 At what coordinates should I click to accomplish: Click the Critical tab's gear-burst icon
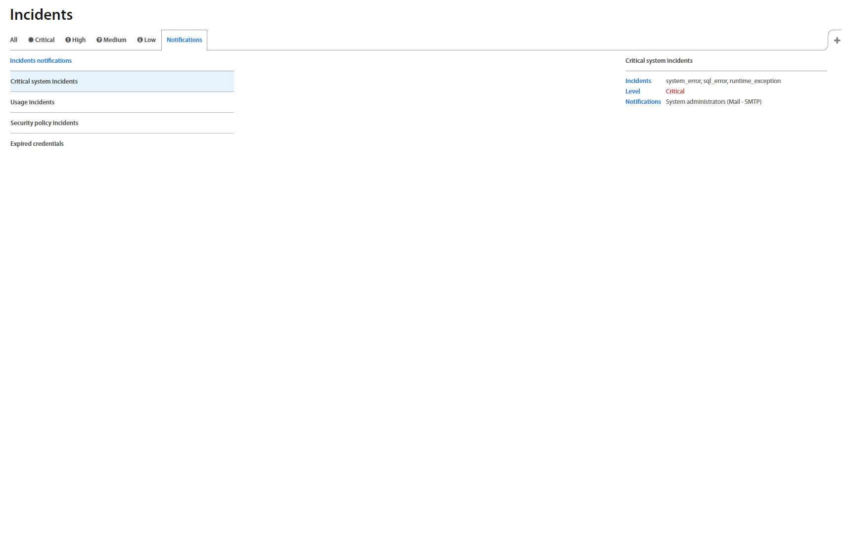pos(31,40)
